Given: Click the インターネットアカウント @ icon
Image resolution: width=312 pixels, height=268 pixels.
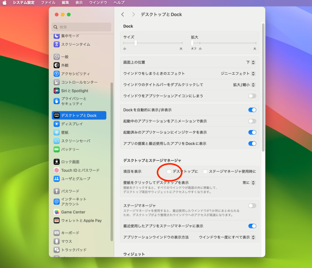Looking at the screenshot, I should [x=56, y=202].
